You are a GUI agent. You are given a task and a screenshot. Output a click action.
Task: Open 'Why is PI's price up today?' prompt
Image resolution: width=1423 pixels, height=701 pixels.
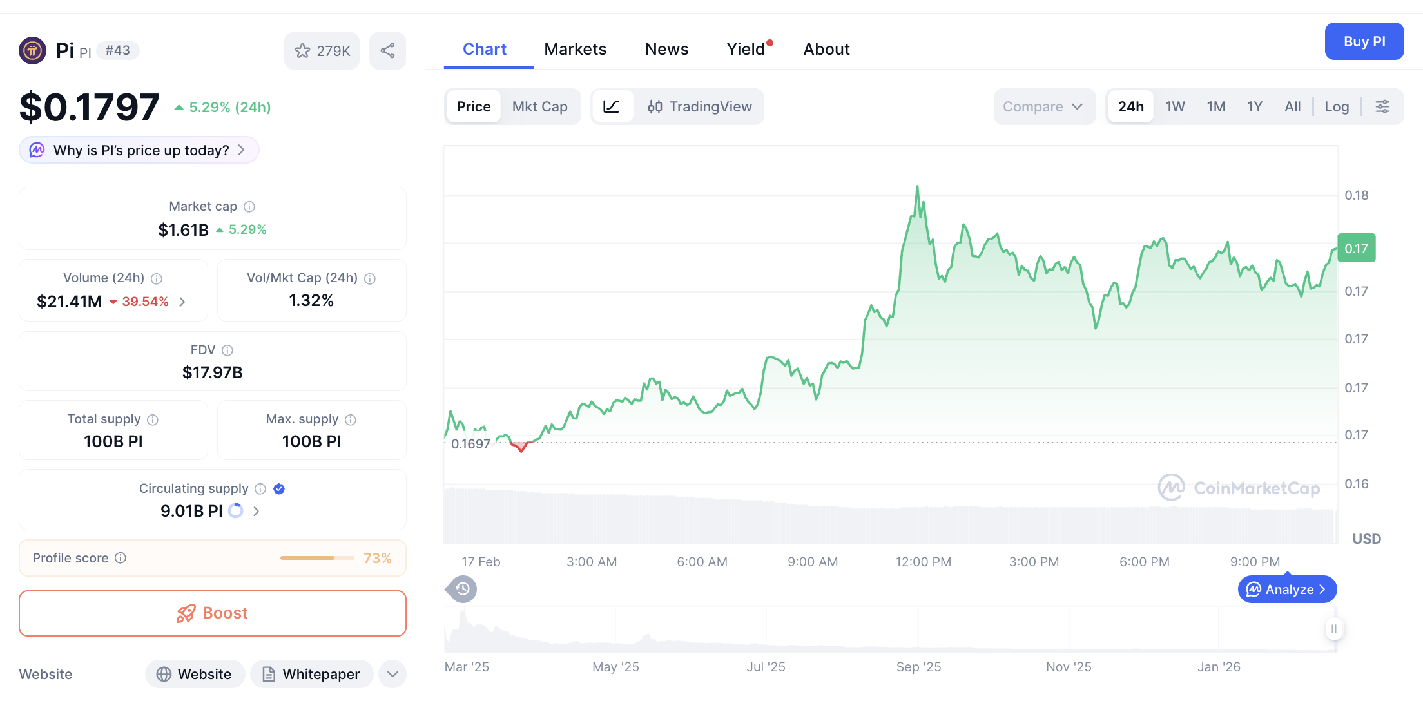[138, 149]
